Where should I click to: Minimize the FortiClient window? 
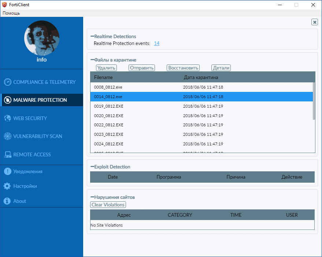(x=280, y=5)
